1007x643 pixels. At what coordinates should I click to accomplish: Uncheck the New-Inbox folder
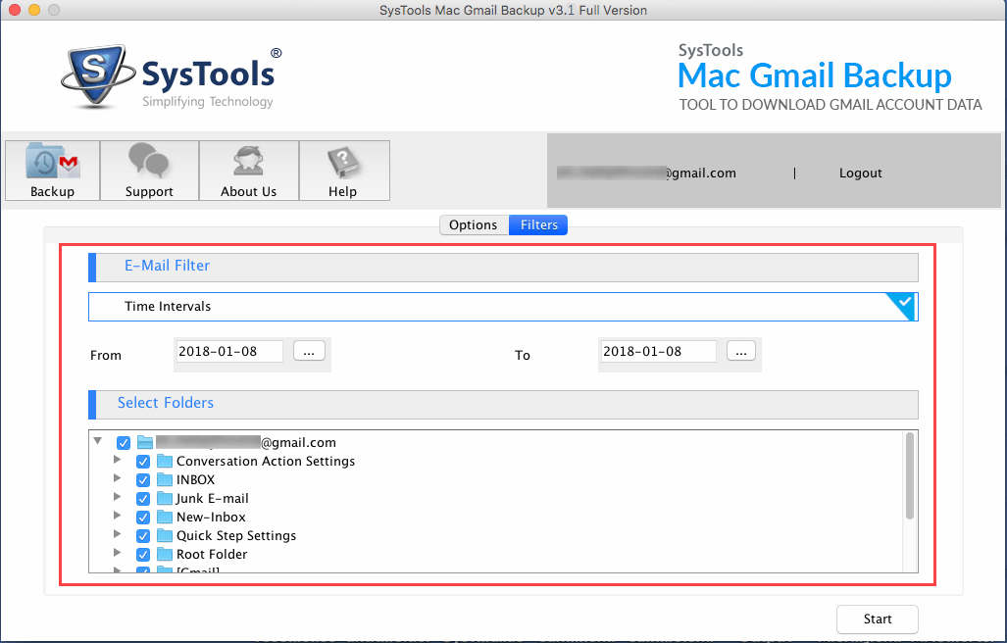143,517
